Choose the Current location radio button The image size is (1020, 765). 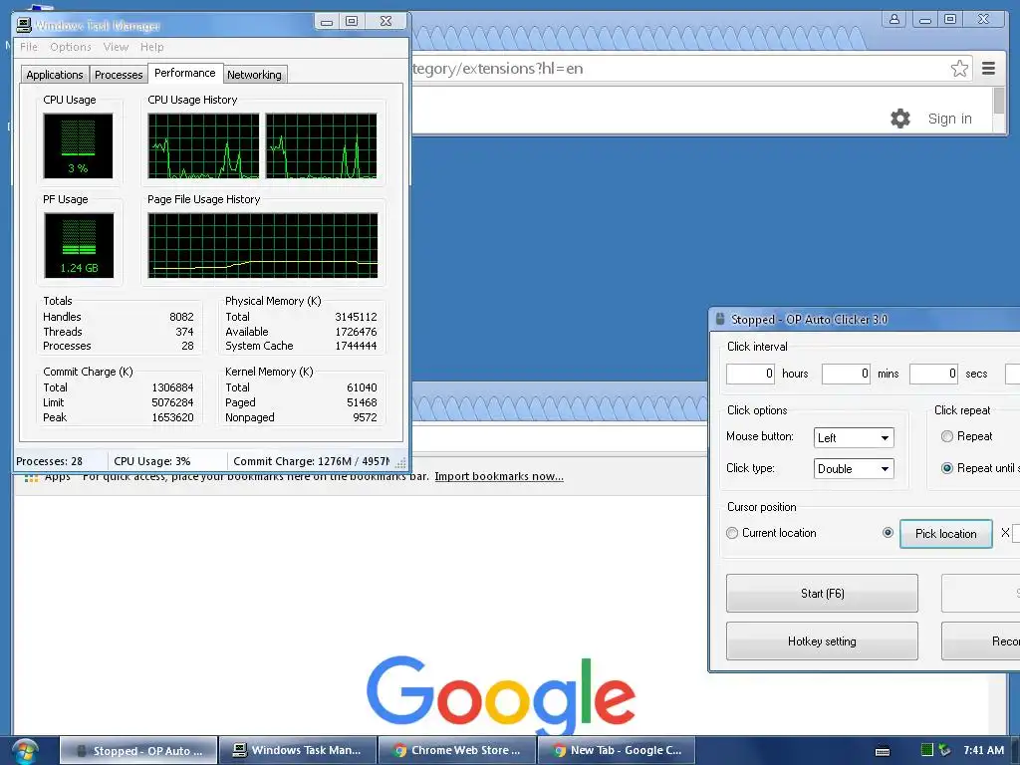(732, 533)
